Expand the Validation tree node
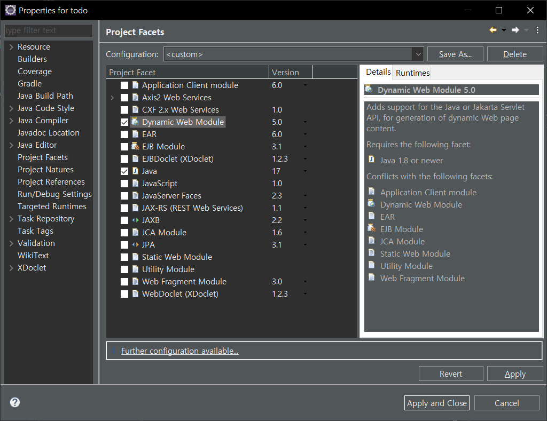Image resolution: width=547 pixels, height=421 pixels. point(11,243)
